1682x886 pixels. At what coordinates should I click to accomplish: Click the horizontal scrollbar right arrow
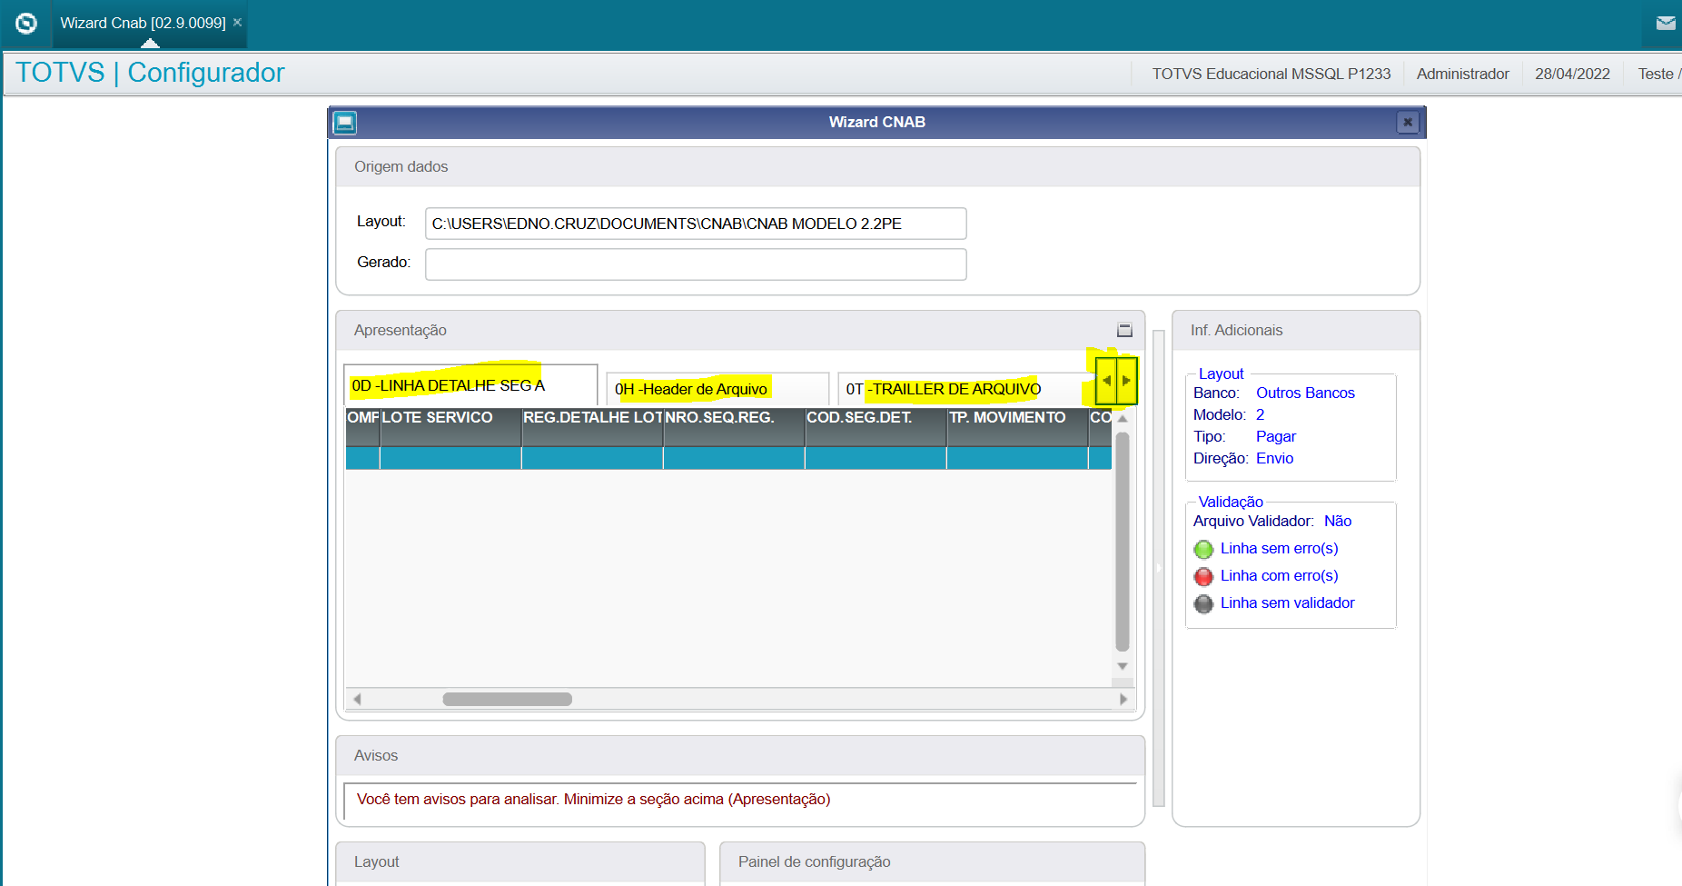1123,699
